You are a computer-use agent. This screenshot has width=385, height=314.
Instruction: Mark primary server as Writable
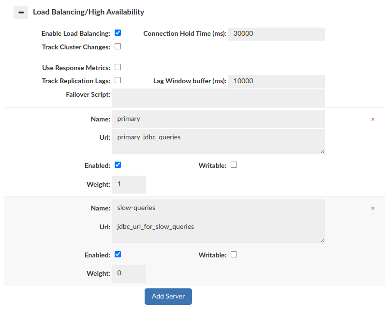(234, 164)
